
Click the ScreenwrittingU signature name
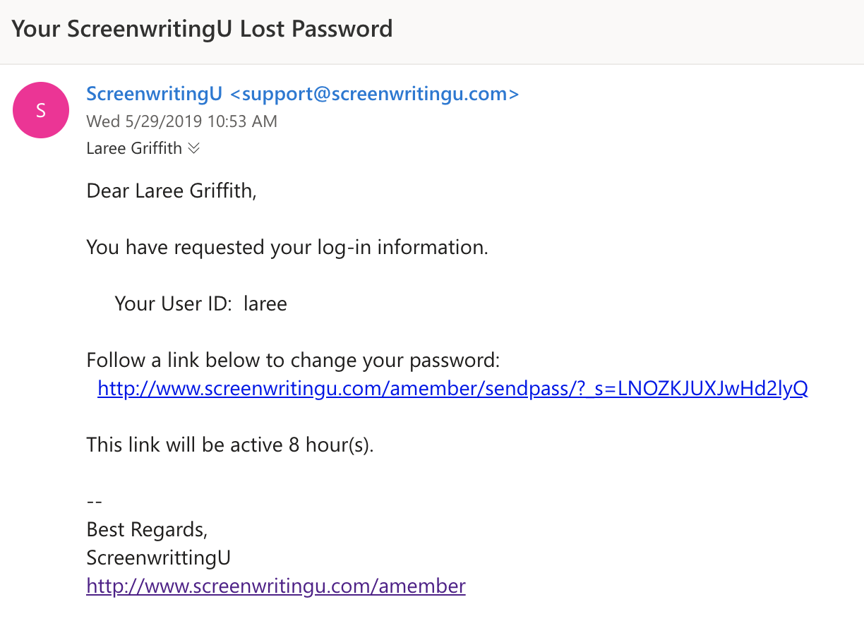(x=158, y=557)
